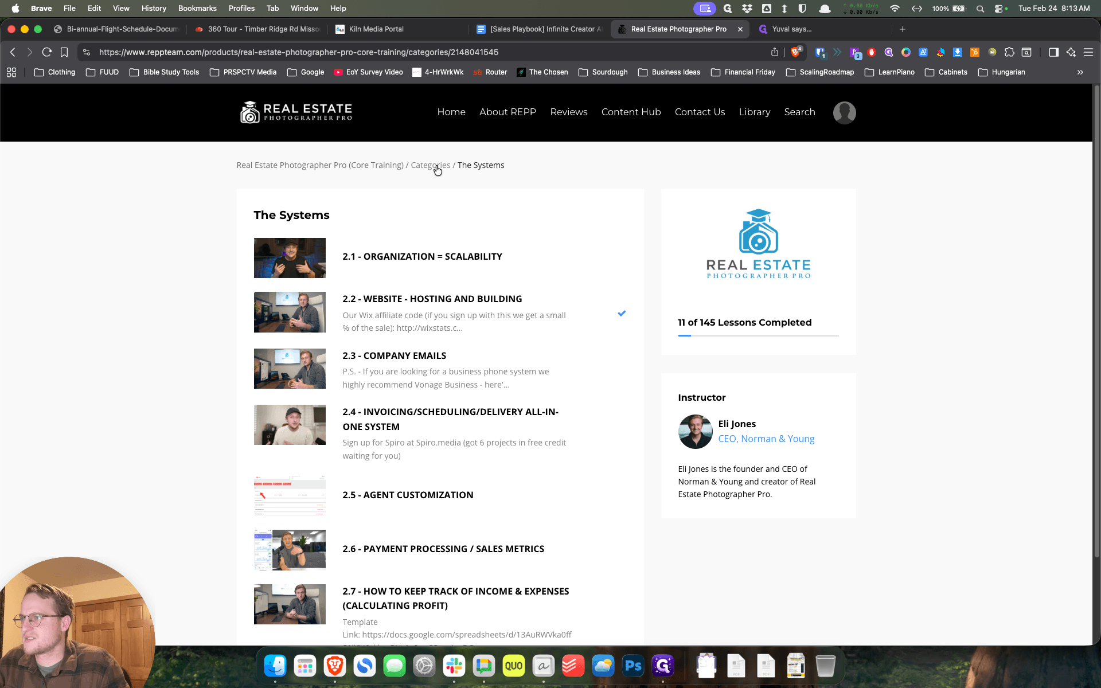This screenshot has width=1101, height=688.
Task: Open Brave Leo AI sparkle icon
Action: coord(1071,52)
